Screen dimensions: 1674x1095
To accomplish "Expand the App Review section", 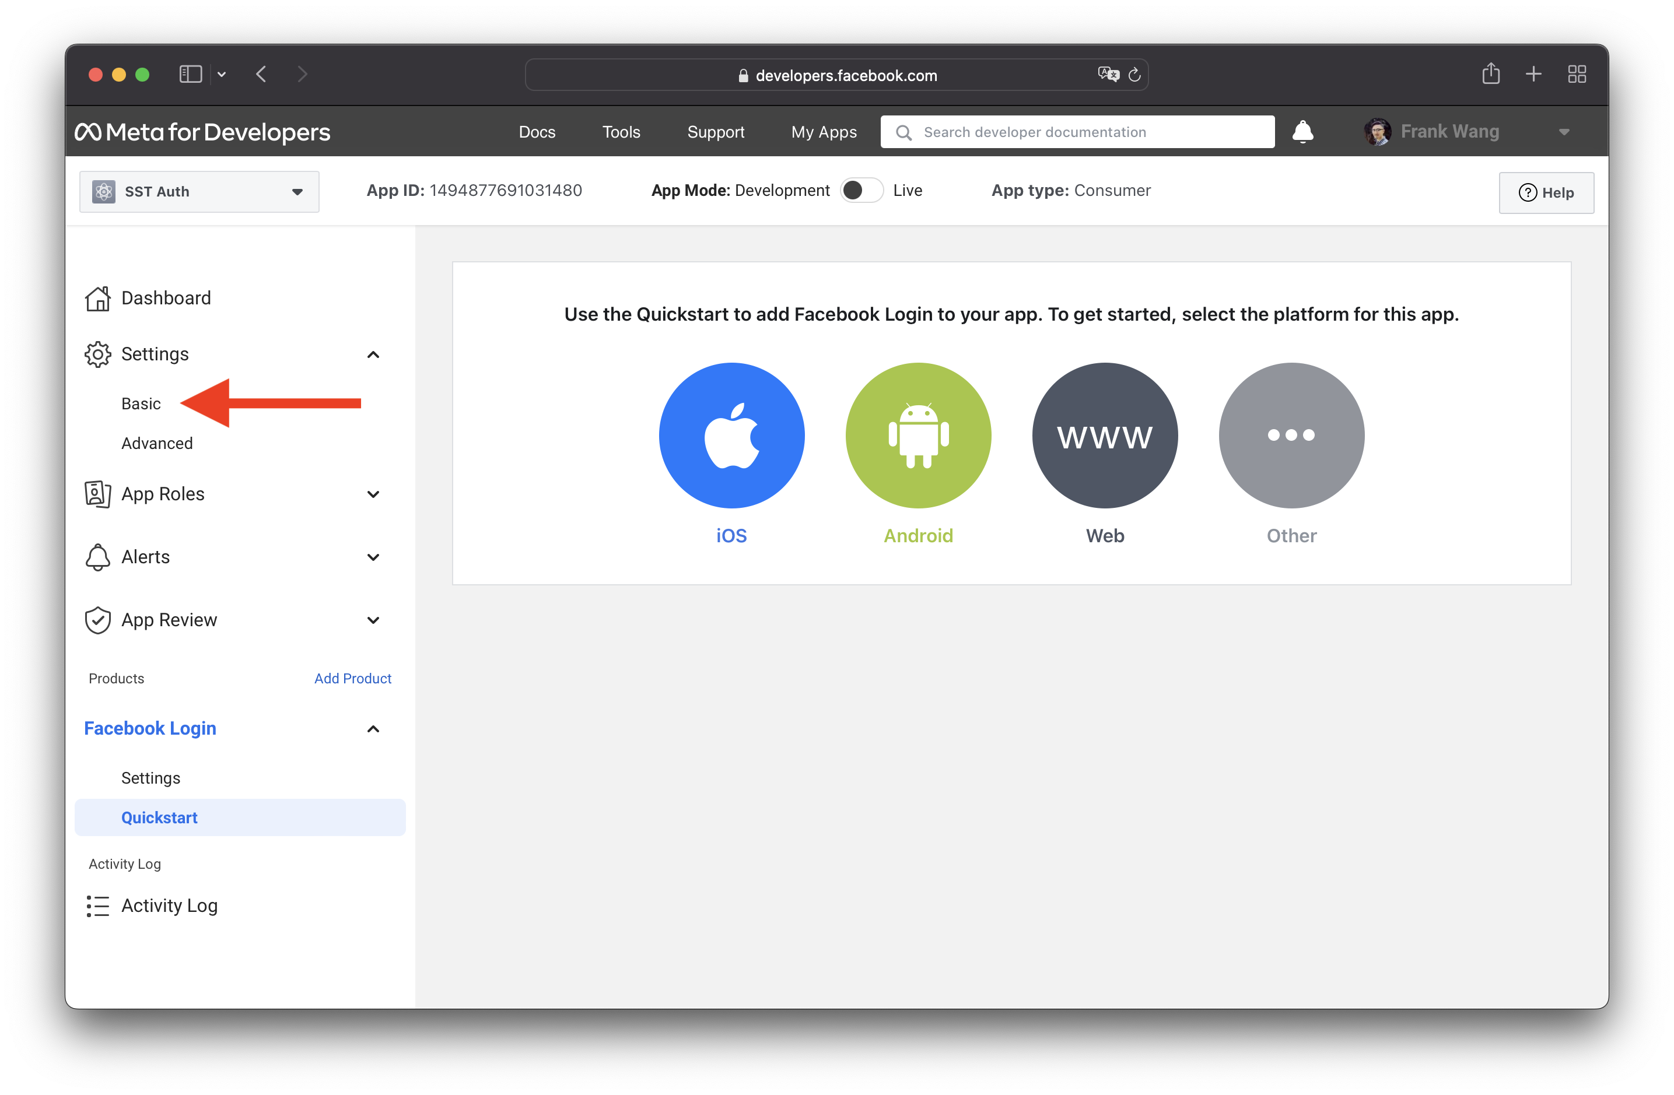I will click(373, 620).
